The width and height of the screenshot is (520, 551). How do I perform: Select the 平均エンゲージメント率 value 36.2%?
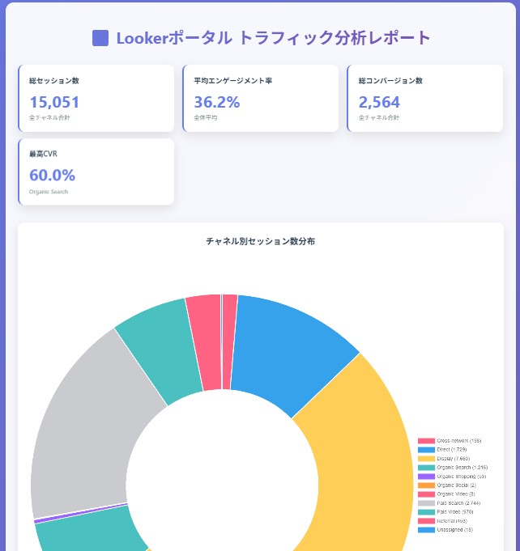pos(217,102)
